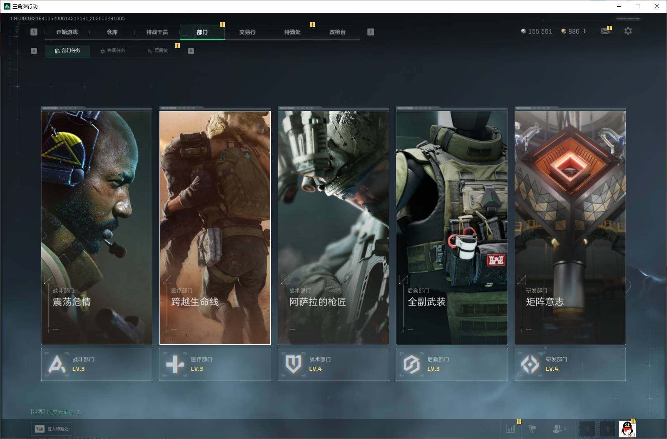Click the CN UID text at top

68,18
